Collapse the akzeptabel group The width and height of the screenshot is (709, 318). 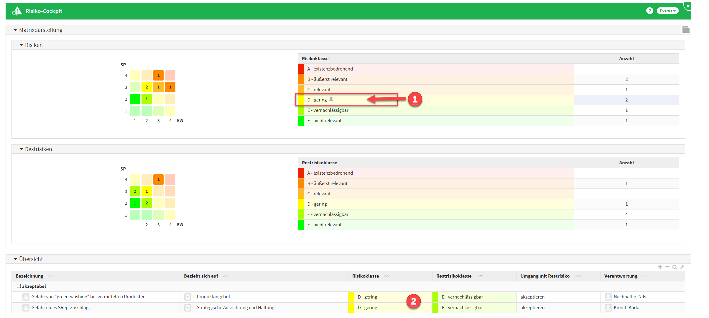click(x=19, y=286)
